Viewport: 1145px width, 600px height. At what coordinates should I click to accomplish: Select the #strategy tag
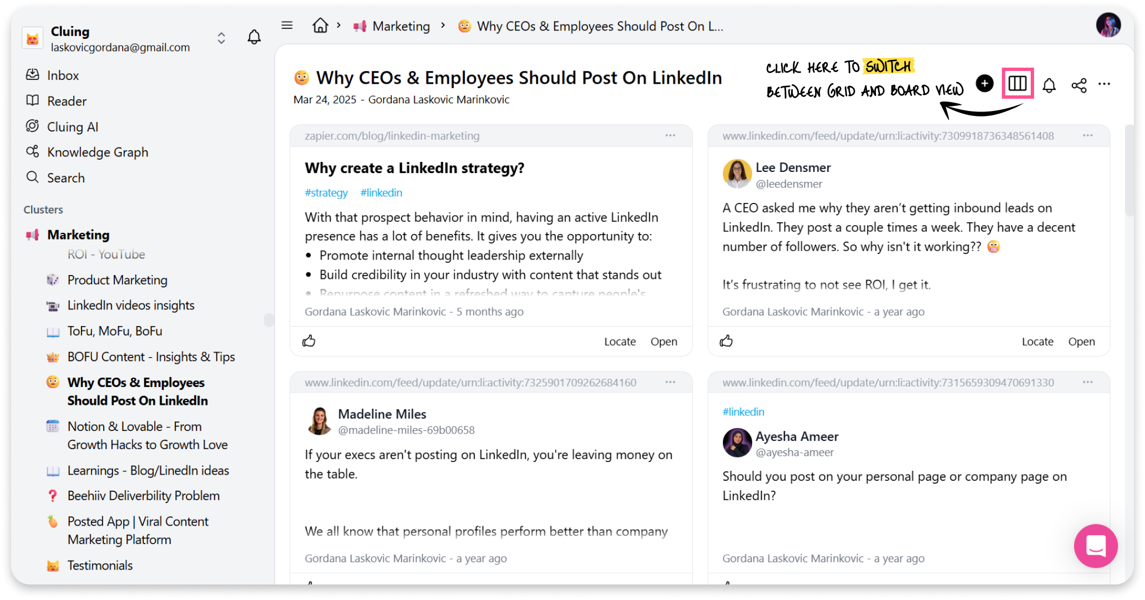[x=326, y=192]
